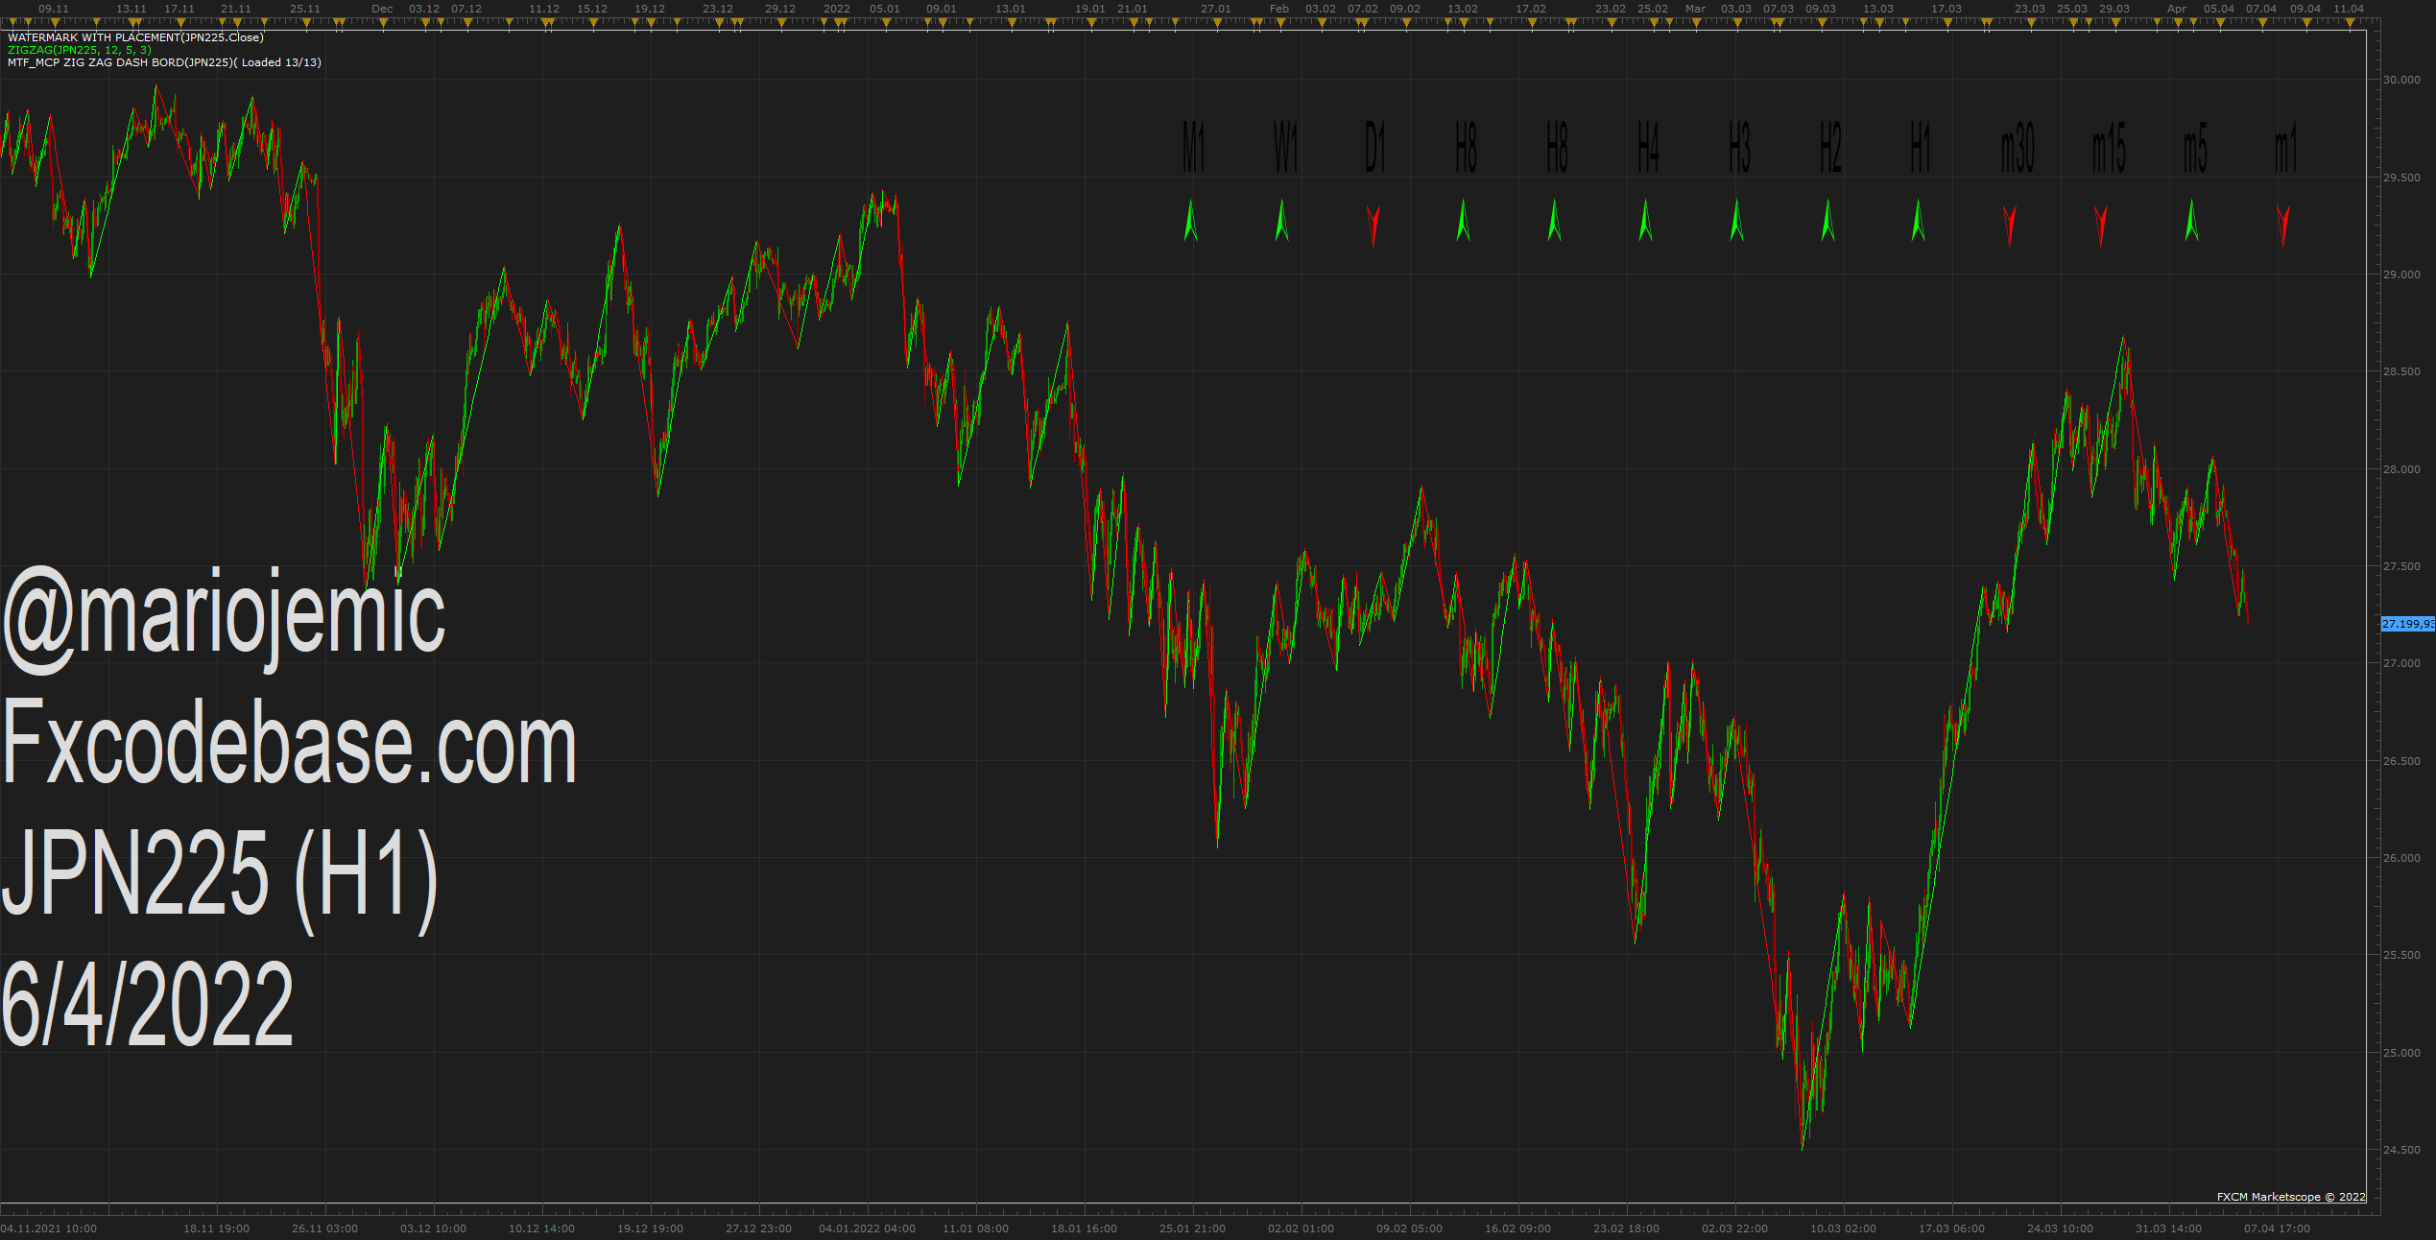Click the 25.000 price axis label
This screenshot has width=2436, height=1240.
pos(2401,1053)
